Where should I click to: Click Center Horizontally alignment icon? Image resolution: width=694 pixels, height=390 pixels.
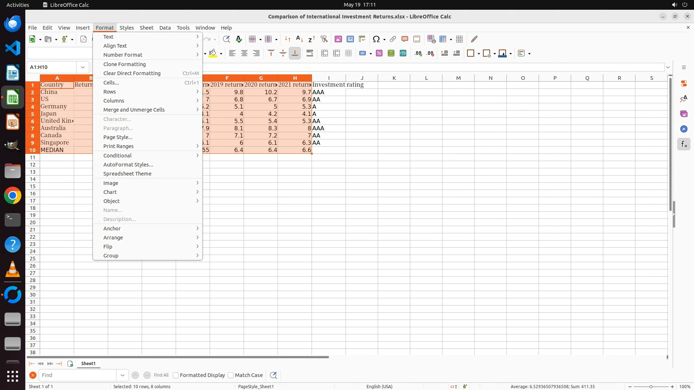(x=244, y=53)
